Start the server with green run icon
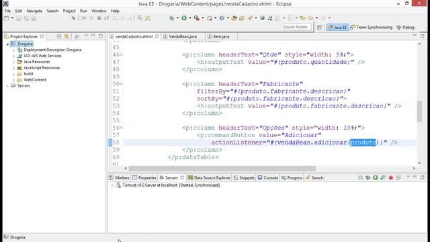430x242 pixels. point(376,177)
